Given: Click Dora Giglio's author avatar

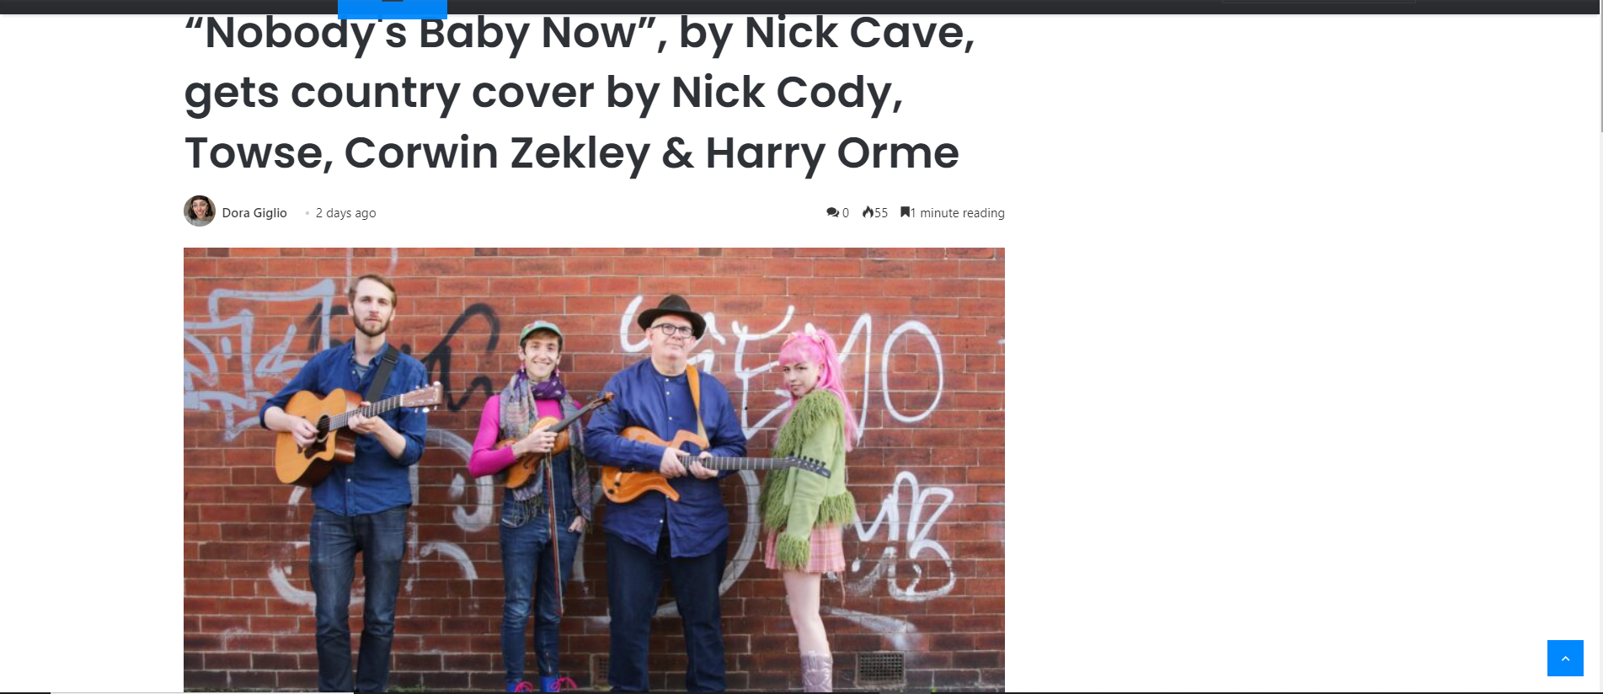Looking at the screenshot, I should (x=200, y=211).
